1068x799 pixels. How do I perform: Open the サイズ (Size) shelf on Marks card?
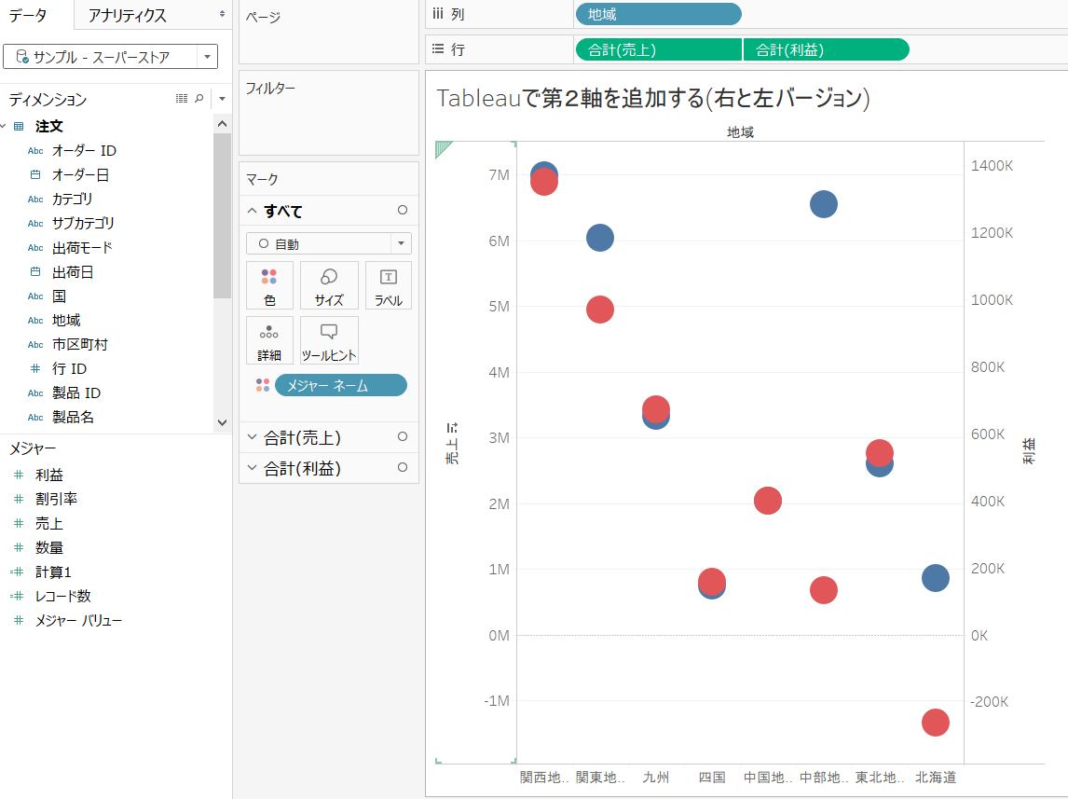click(x=328, y=285)
